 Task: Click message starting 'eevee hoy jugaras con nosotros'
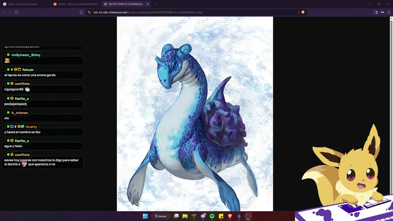pyautogui.click(x=41, y=162)
